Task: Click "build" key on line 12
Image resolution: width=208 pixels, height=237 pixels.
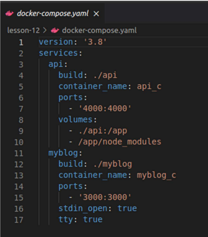Action: coord(71,164)
